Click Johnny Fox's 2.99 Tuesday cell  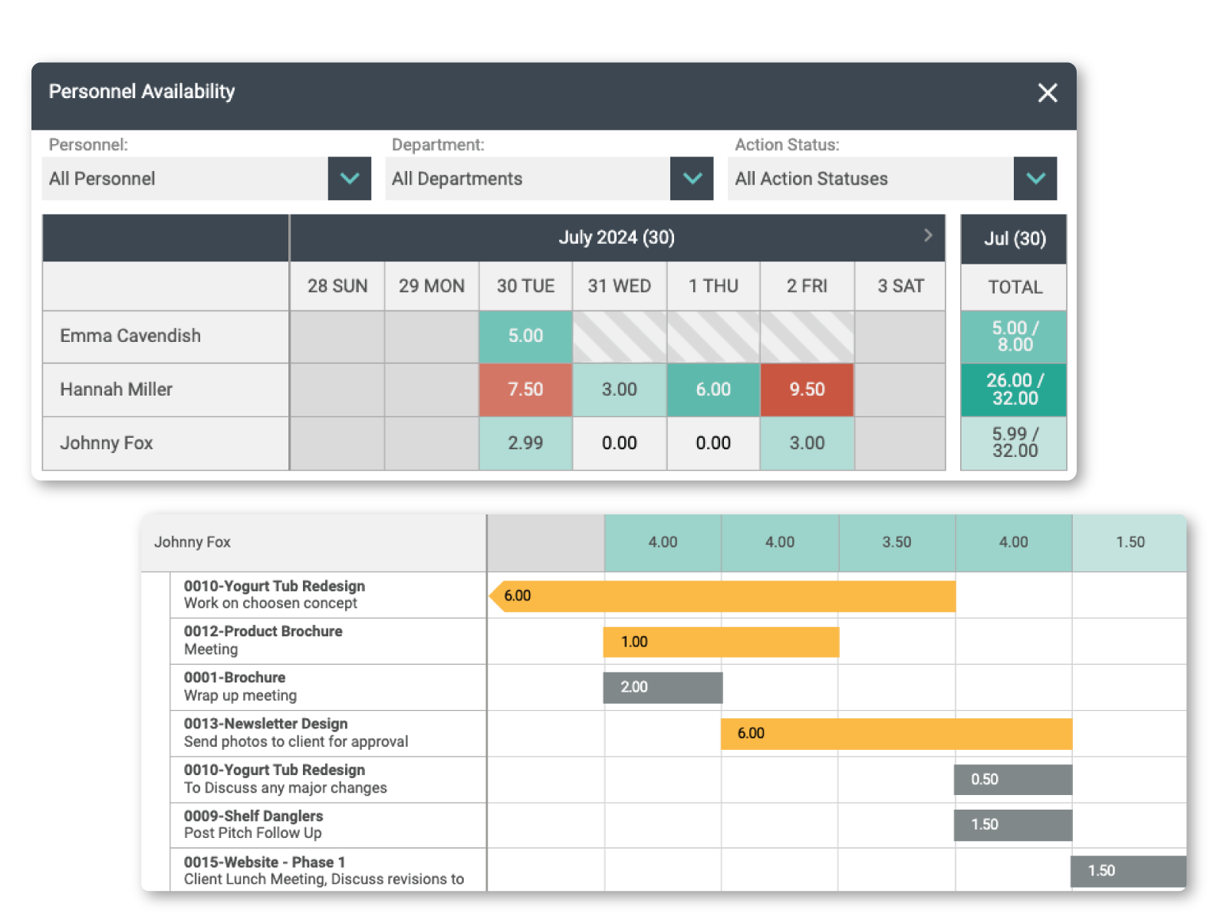point(525,443)
